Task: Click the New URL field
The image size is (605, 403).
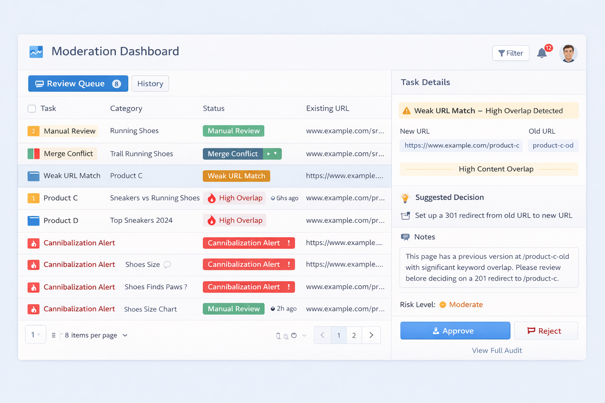Action: point(461,146)
